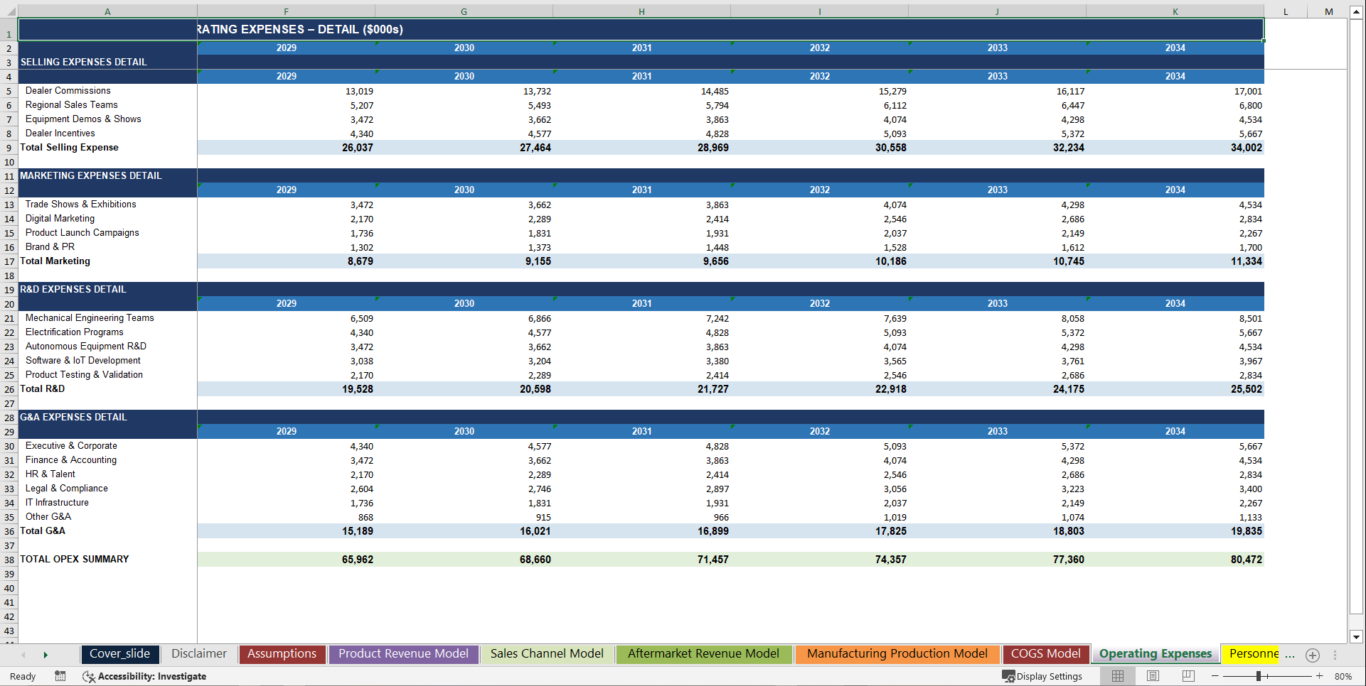Screen dimensions: 1366x686
Task: Open the hidden sheets ellipsis menu
Action: tap(1289, 654)
